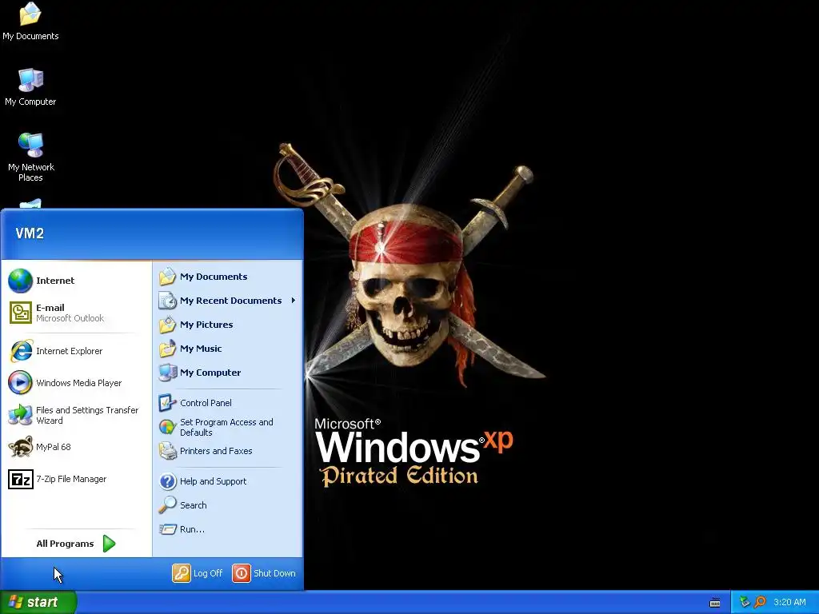819x614 pixels.
Task: Open My Pictures folder
Action: tap(228, 325)
